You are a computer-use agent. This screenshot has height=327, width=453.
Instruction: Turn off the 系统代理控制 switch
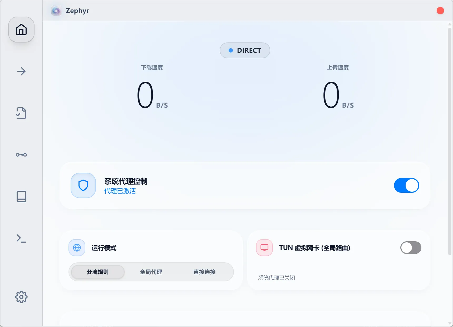407,185
